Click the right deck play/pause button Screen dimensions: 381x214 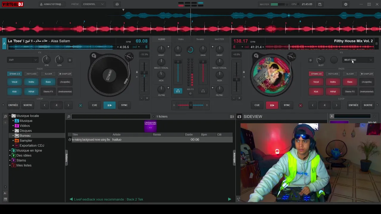coord(272,105)
